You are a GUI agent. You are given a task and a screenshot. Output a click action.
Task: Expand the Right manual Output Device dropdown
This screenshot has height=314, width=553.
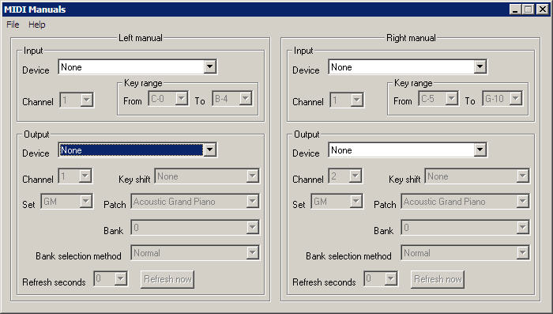[408, 150]
